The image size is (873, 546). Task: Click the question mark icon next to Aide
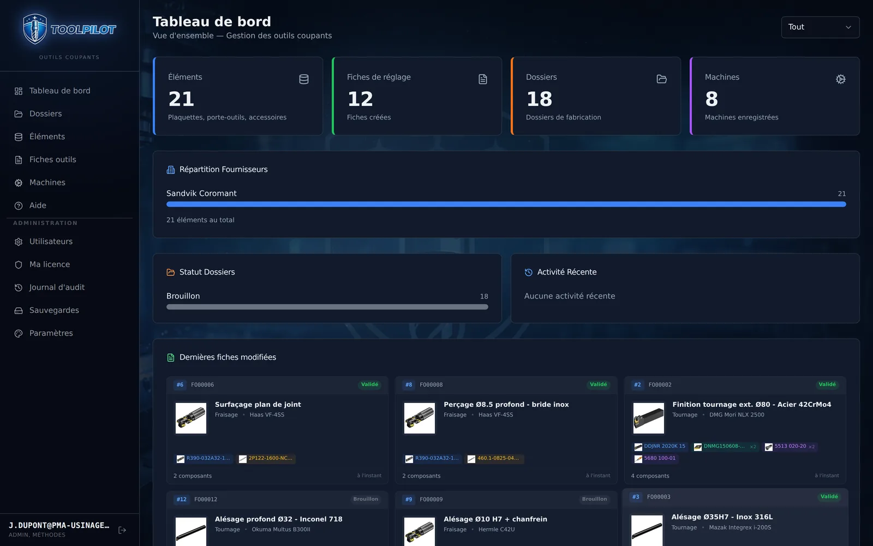coord(19,206)
